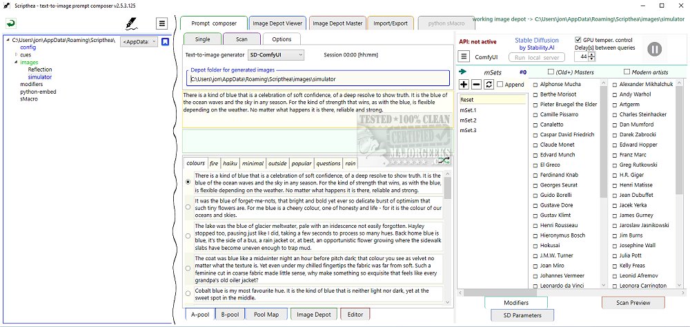Viewport: 690px width, 327px height.
Task: Open the ComfyUI hamburger menu icon
Action: pyautogui.click(x=464, y=56)
